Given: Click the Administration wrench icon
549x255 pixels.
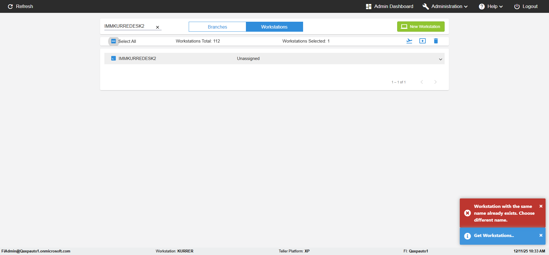Looking at the screenshot, I should tap(425, 7).
